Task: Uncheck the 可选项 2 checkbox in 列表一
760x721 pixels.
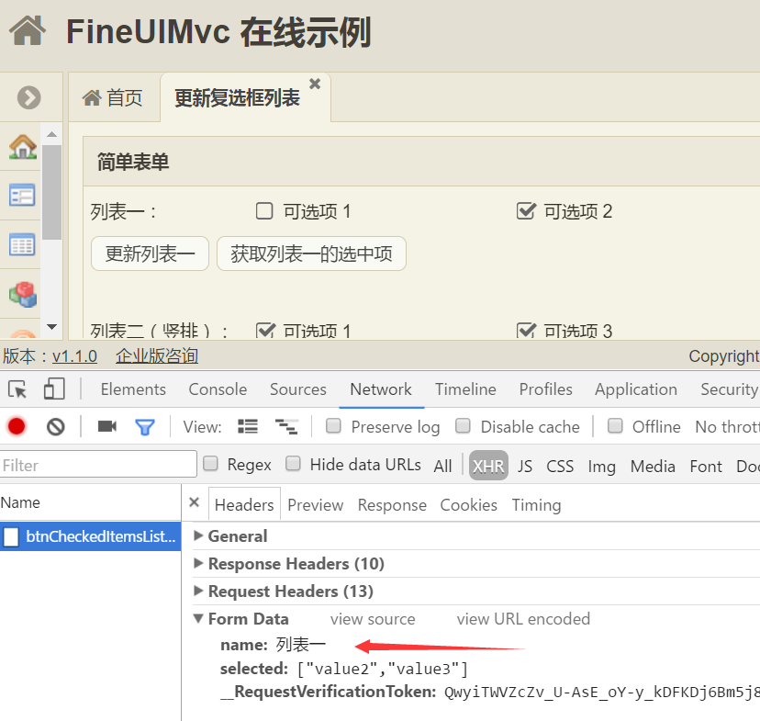Action: (x=526, y=211)
